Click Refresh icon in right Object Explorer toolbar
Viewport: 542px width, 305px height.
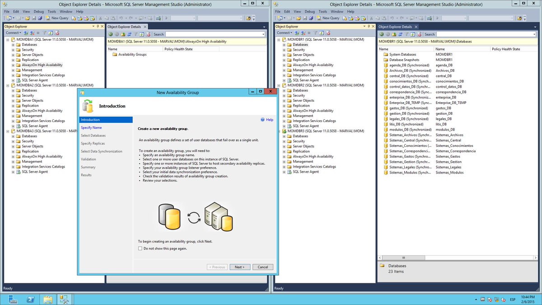tap(321, 33)
